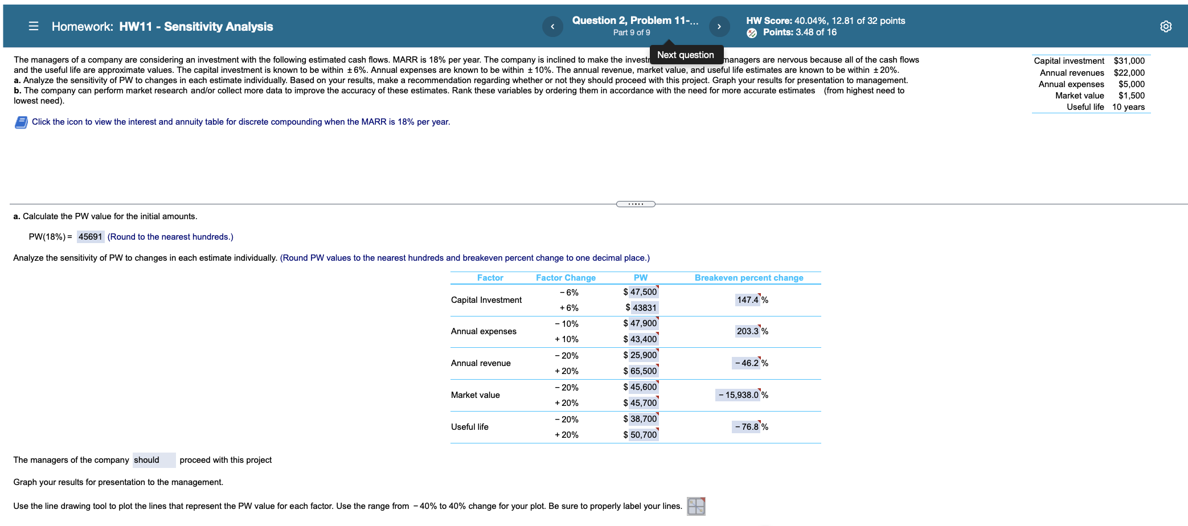Click the interest and annuity table icon
The height and width of the screenshot is (526, 1188).
click(21, 121)
